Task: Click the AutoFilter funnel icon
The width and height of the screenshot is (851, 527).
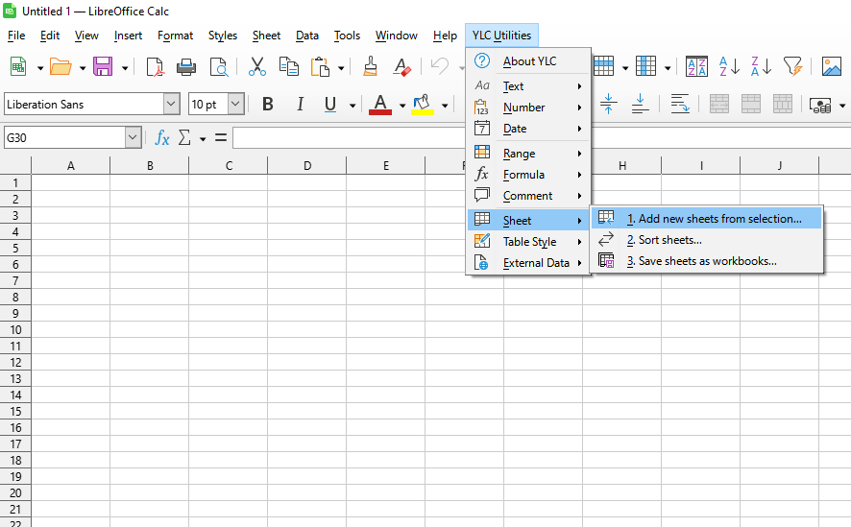Action: (791, 66)
